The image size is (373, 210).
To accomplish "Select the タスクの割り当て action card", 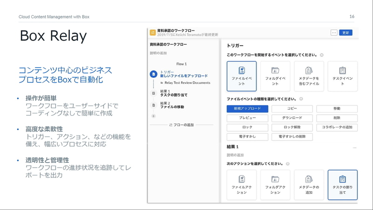I will (343, 185).
